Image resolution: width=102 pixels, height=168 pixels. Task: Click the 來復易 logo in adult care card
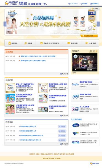[75, 109]
